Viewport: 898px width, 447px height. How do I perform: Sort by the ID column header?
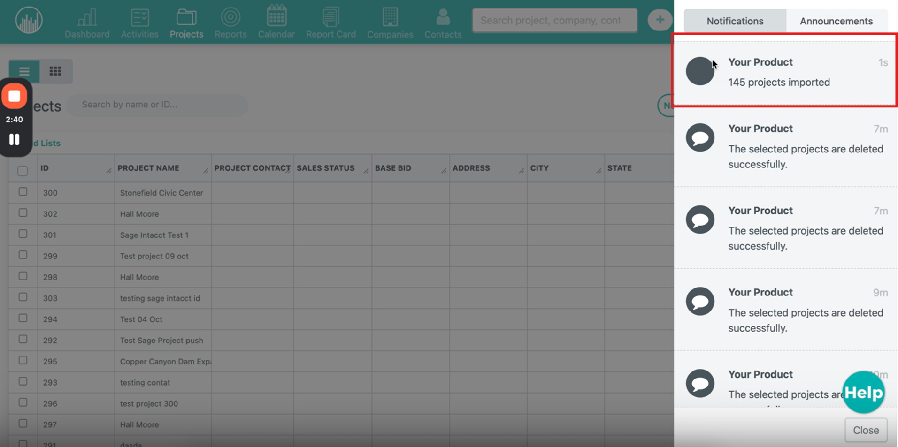[x=45, y=168]
